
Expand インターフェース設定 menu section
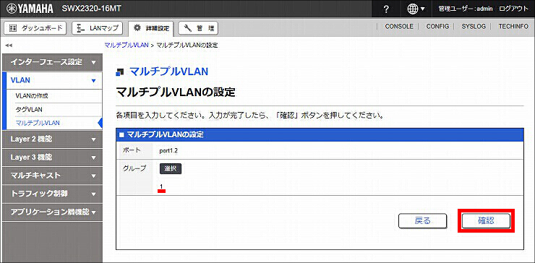[52, 62]
